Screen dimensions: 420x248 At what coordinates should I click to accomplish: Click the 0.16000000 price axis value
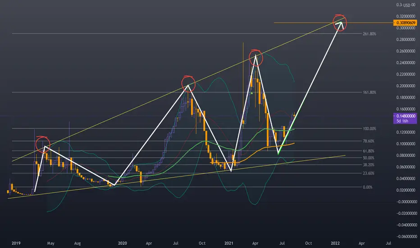click(x=406, y=109)
